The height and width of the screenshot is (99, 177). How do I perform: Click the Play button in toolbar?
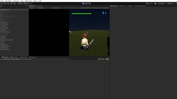[83, 4]
